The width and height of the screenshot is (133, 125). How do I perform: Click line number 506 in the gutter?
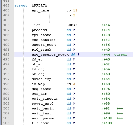point(6,123)
